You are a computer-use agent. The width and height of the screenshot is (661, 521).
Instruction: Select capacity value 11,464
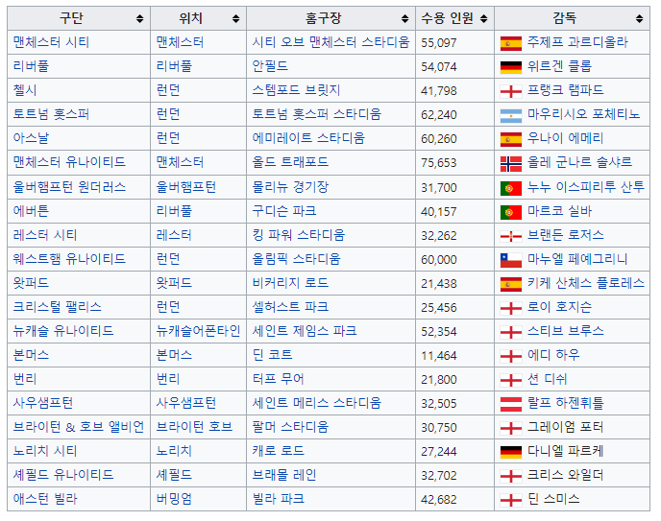(439, 356)
